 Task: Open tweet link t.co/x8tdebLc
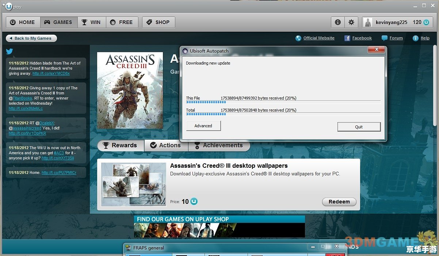[x=26, y=108]
